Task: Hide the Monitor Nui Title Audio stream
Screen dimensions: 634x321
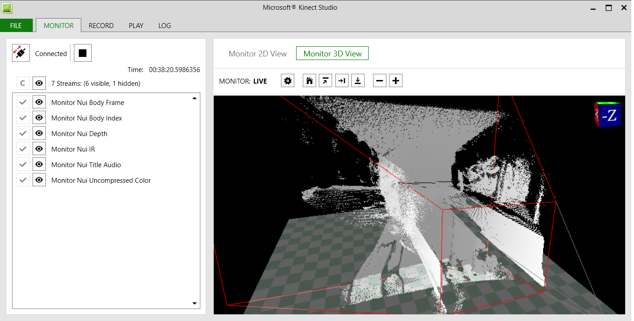Action: (x=39, y=165)
